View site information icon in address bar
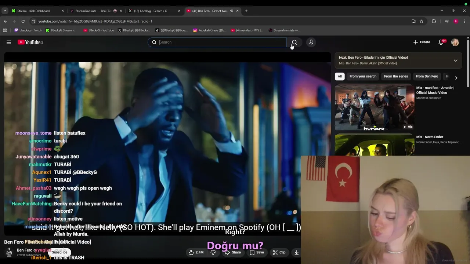The width and height of the screenshot is (470, 264). coord(33,21)
